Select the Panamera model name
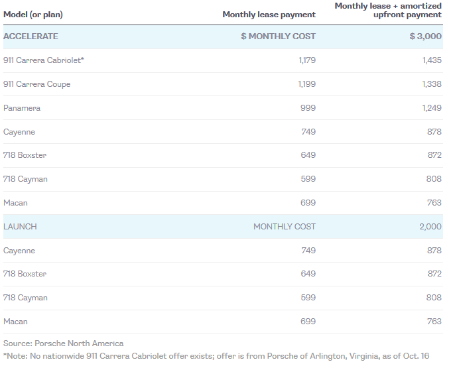The height and width of the screenshot is (368, 451). (x=22, y=108)
